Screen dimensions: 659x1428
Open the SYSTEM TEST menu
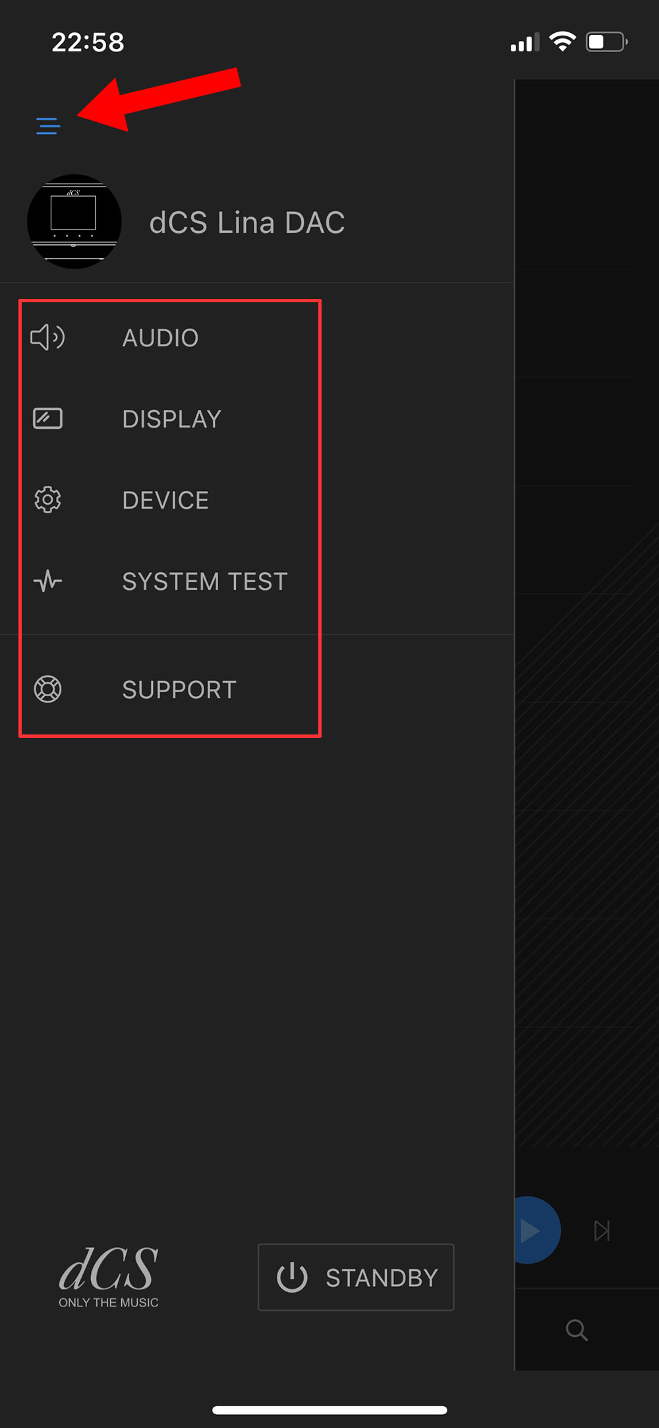(x=205, y=581)
